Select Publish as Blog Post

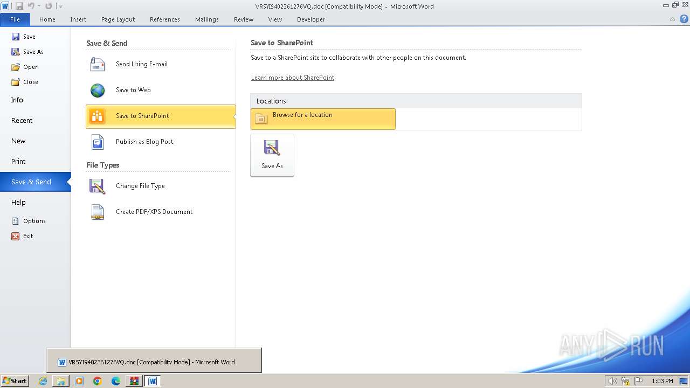pyautogui.click(x=161, y=142)
